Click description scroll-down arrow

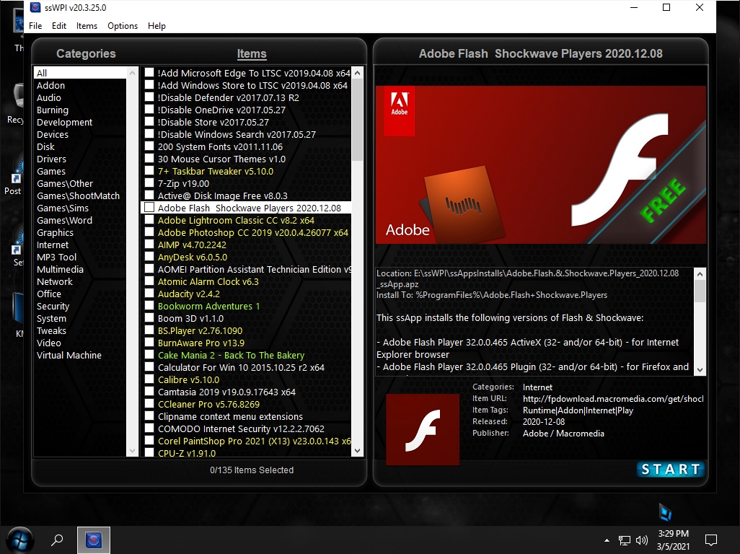(700, 369)
